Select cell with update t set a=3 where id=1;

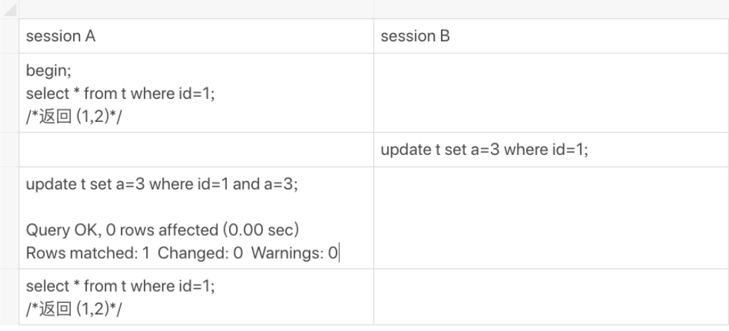551,149
